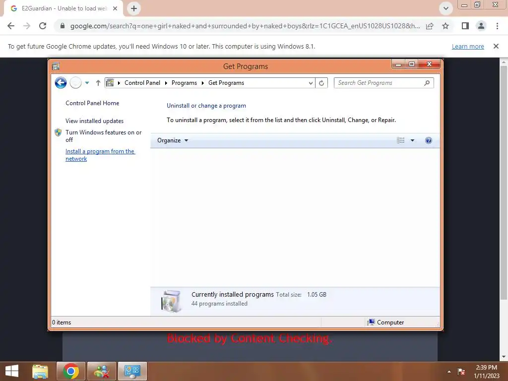Screen dimensions: 508x381
Task: Click Get Programs window title icon
Action: coord(56,66)
